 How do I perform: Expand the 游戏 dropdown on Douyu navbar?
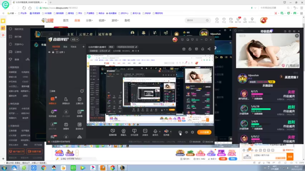coord(115,21)
